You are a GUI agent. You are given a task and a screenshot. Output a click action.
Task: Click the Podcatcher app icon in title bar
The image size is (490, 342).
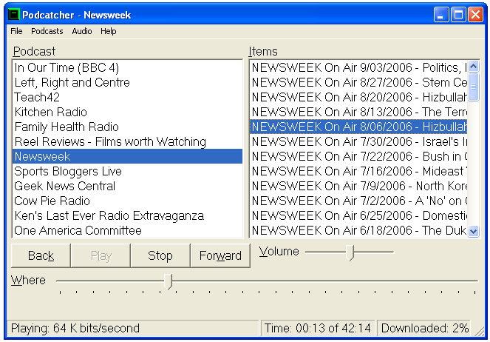tap(14, 15)
